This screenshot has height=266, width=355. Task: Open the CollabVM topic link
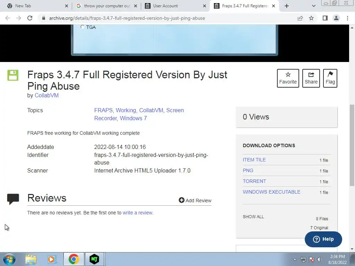pyautogui.click(x=152, y=110)
